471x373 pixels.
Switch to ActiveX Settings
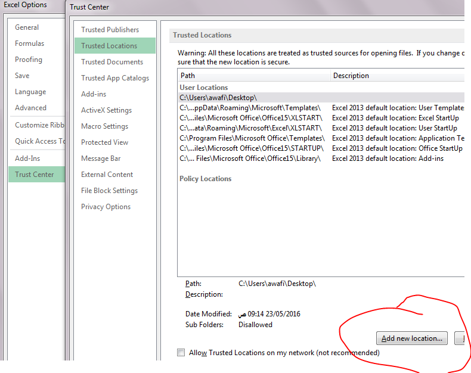pos(106,110)
